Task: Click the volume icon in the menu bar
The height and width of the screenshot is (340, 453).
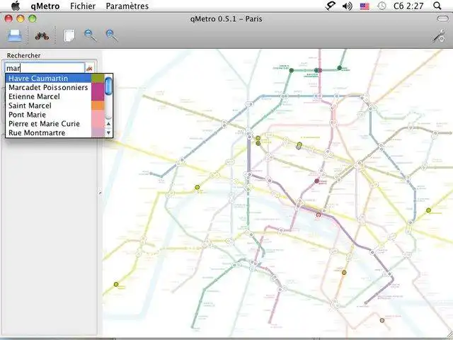Action: click(x=348, y=6)
